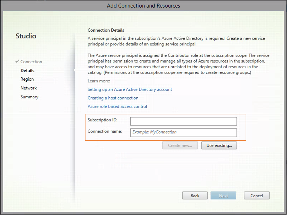
Task: Click the Add Connection and Resources title bar
Action: (x=143, y=6)
